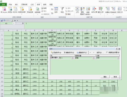Viewport: 127px width, 97px height.
Task: Click the 分列 text to columns icon
Action: click(77, 10)
